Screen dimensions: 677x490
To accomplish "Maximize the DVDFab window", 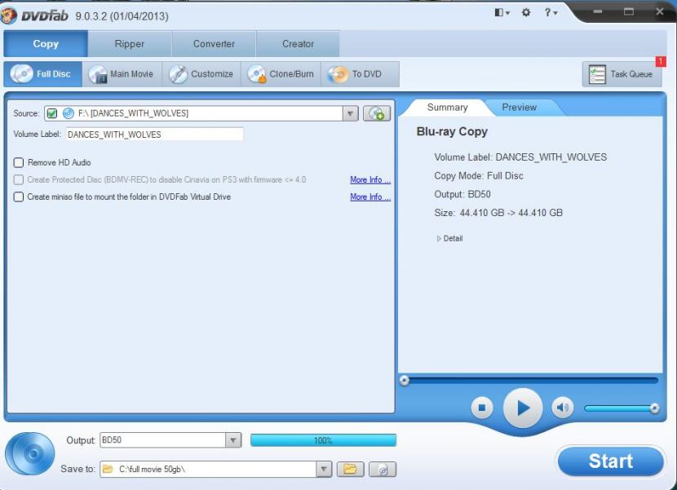I will pyautogui.click(x=629, y=11).
